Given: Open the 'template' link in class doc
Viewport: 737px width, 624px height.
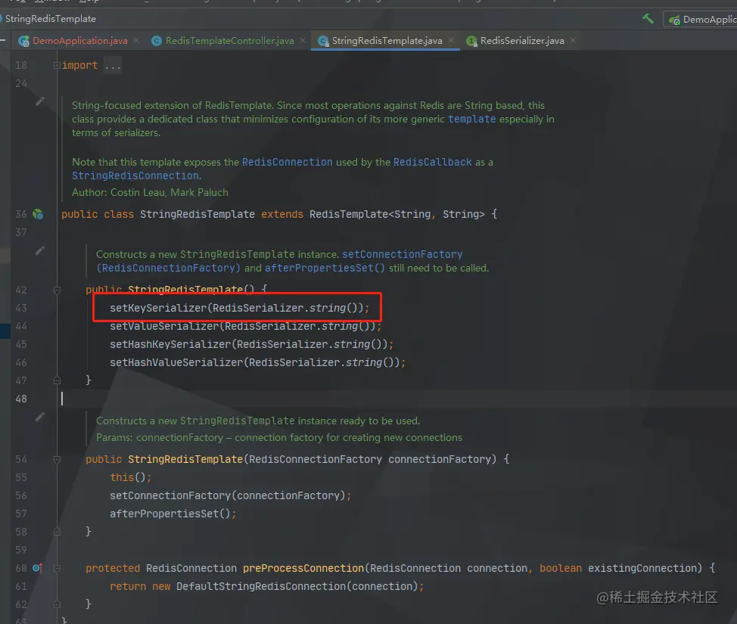Looking at the screenshot, I should 471,119.
